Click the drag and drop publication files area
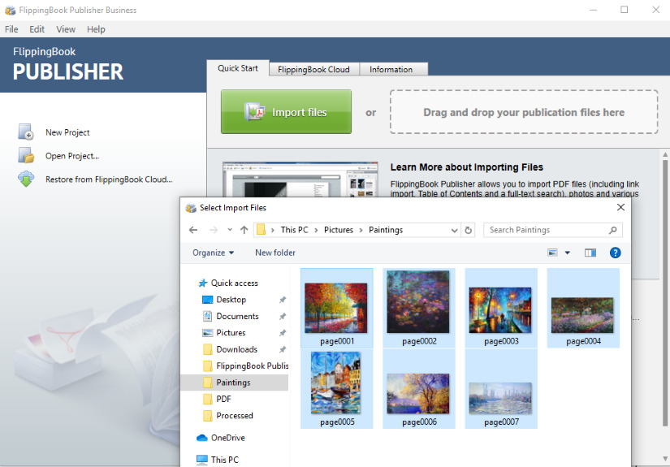 (524, 112)
